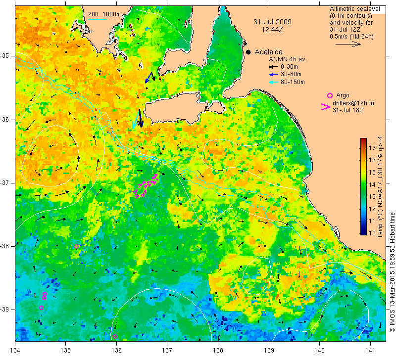Click the magenta drifters chevron legend symbol

click(x=325, y=107)
